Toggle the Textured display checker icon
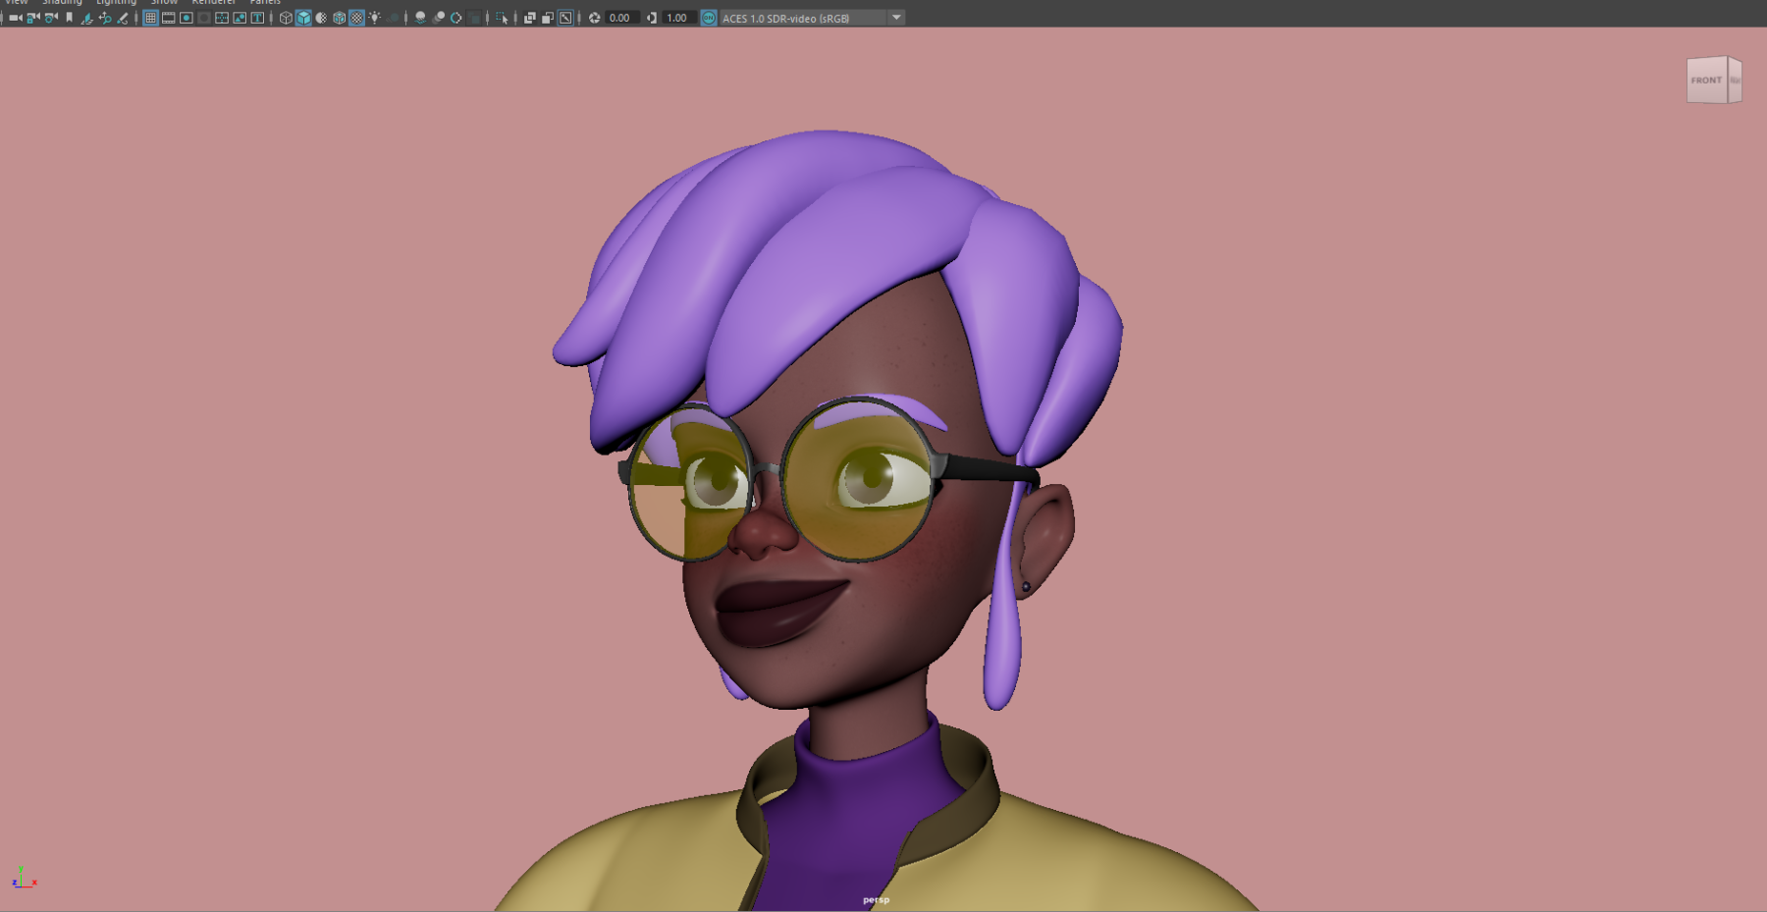This screenshot has width=1767, height=912. (356, 18)
